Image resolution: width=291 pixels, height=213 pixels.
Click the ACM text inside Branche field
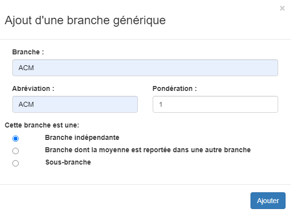26,68
